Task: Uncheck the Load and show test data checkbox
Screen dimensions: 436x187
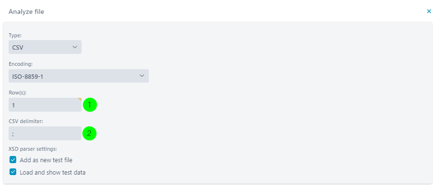Action: [13, 172]
